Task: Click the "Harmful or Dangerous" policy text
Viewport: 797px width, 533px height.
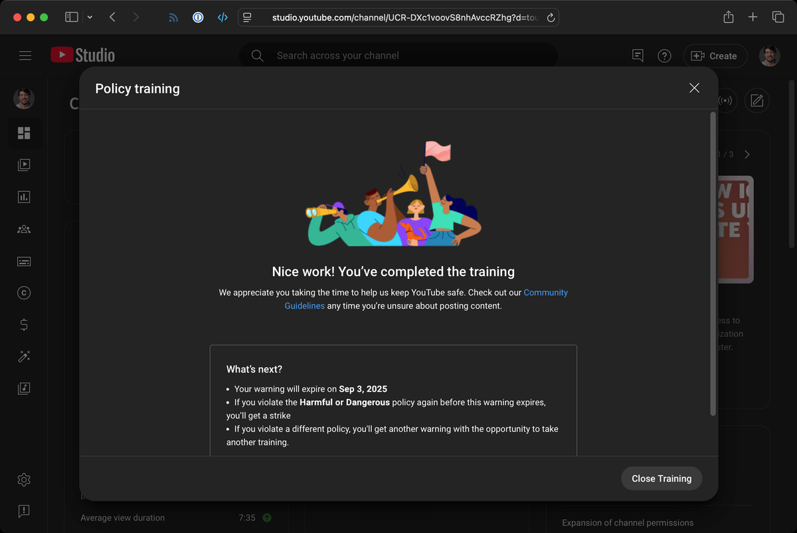Action: [x=345, y=402]
